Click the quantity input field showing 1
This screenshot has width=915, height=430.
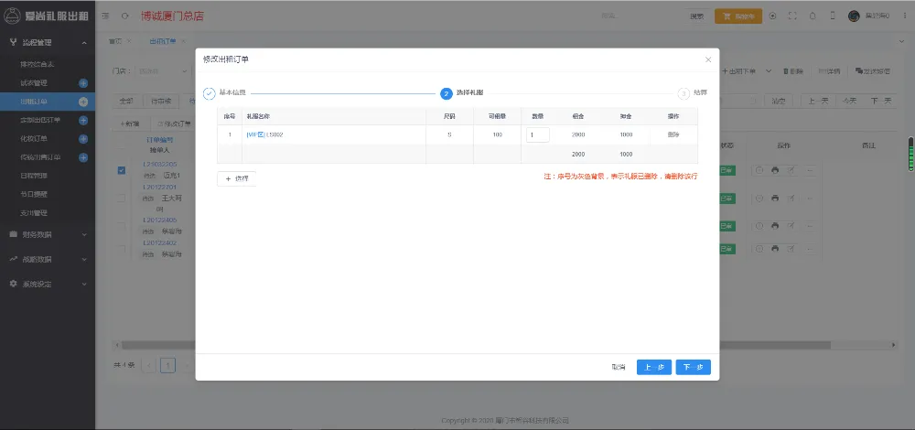click(537, 134)
